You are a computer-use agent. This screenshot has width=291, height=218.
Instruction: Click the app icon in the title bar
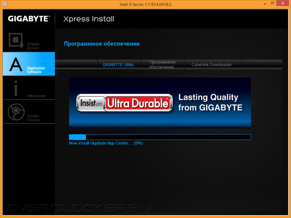[5, 4]
